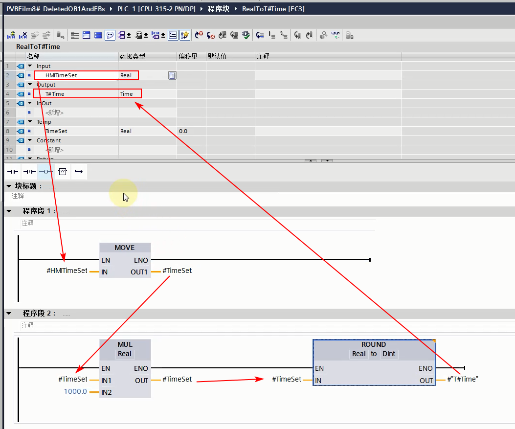Click interface pane collapse up-arrow on splitter
This screenshot has height=429, width=515.
click(311, 160)
